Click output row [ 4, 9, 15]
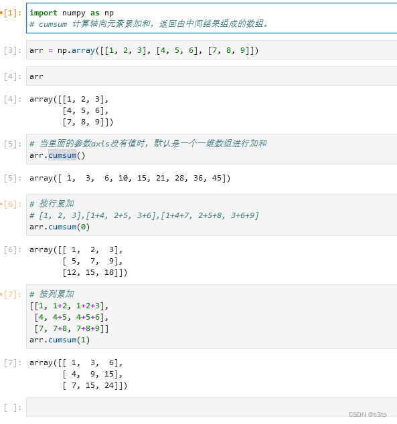 pos(92,374)
